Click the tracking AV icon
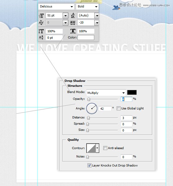This screenshot has width=173, height=186. tap(73, 23)
